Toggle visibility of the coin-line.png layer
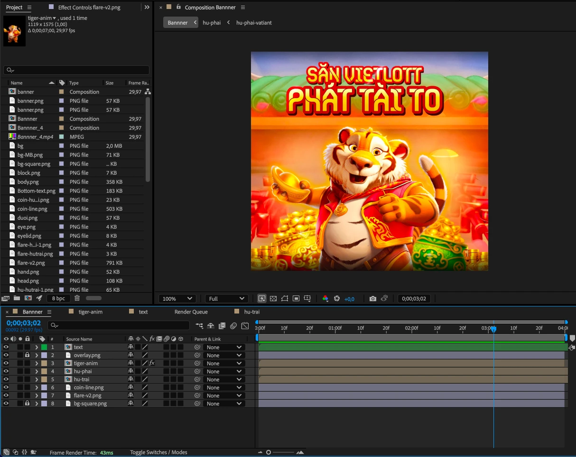Image resolution: width=576 pixels, height=457 pixels. tap(6, 387)
